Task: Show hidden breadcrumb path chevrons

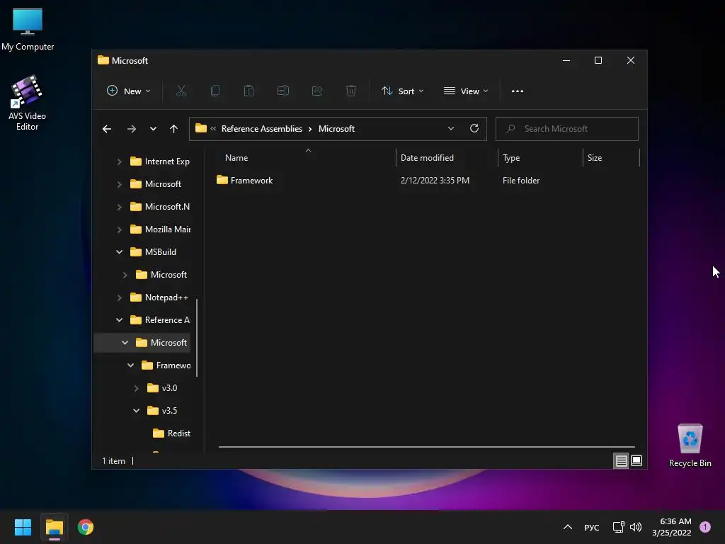Action: click(x=213, y=129)
